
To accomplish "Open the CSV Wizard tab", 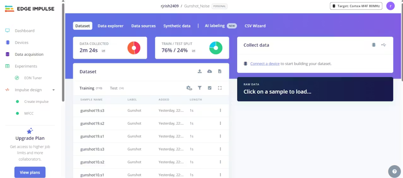I will point(255,26).
